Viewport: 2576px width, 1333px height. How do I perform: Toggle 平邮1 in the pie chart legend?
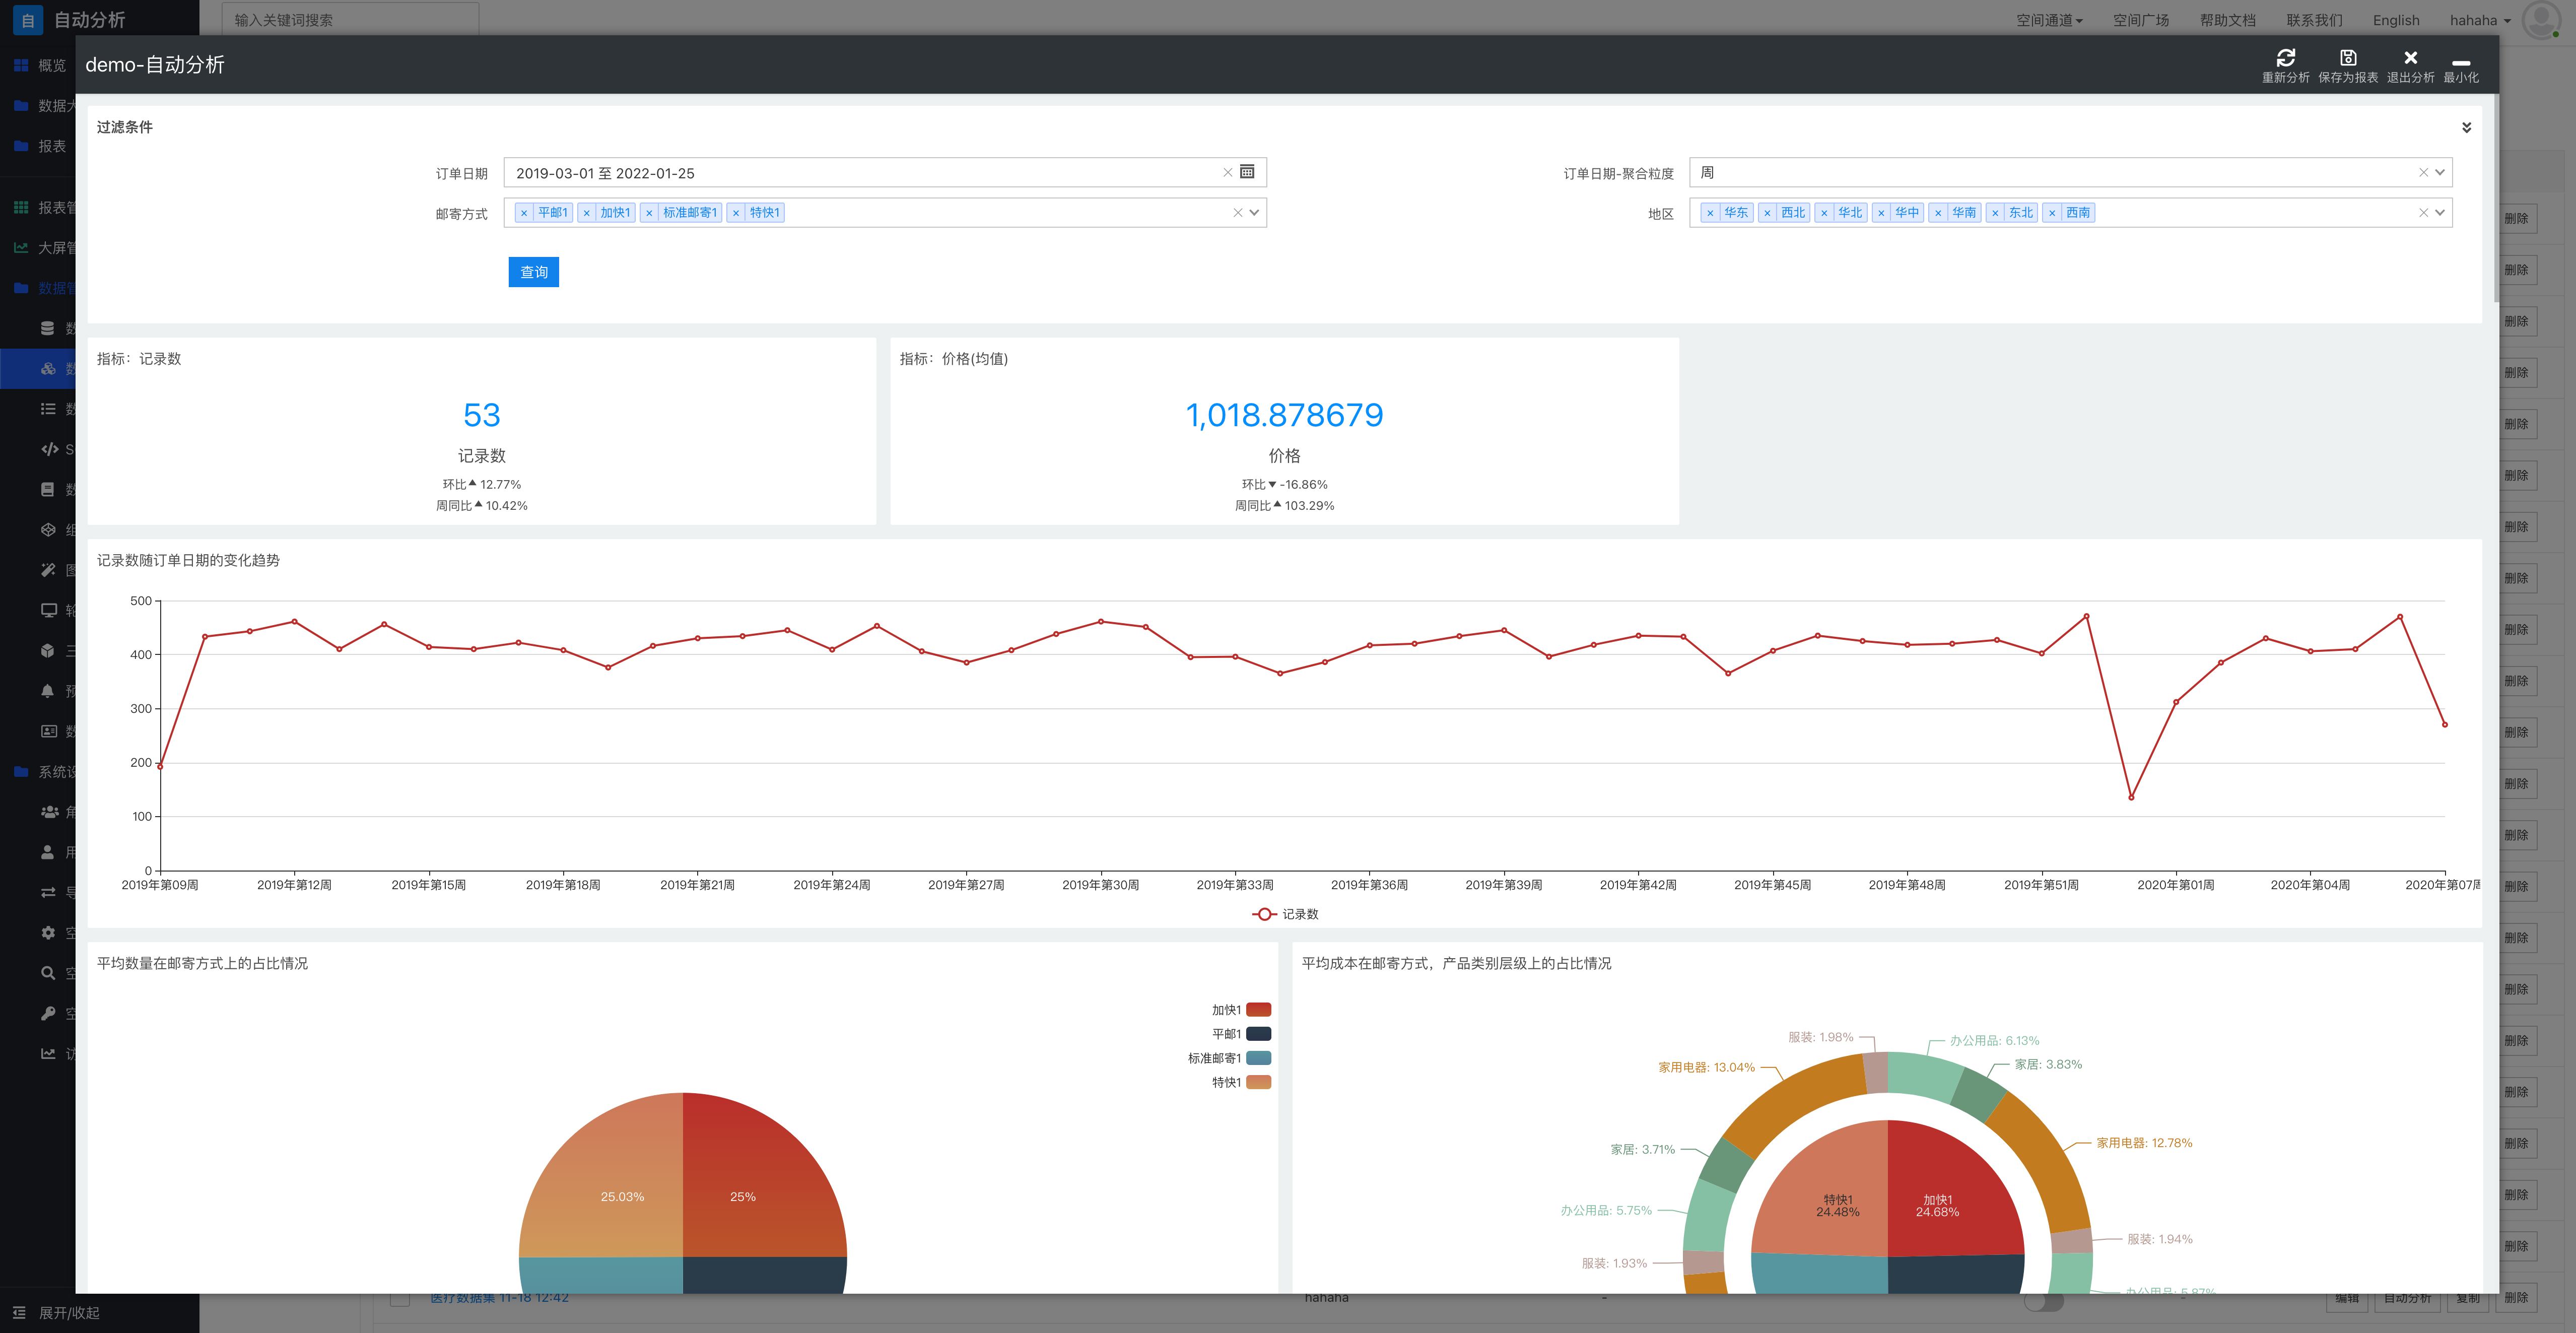pos(1241,1034)
